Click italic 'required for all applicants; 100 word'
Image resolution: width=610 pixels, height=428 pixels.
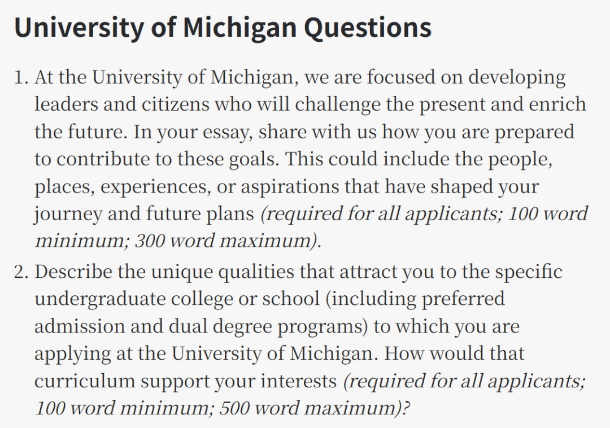[426, 214]
